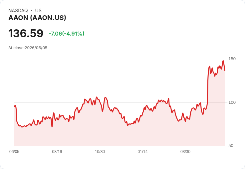Screen dimensions: 245x169
Task: Click the dot separator between NASDAQ and US
Action: (x=32, y=11)
